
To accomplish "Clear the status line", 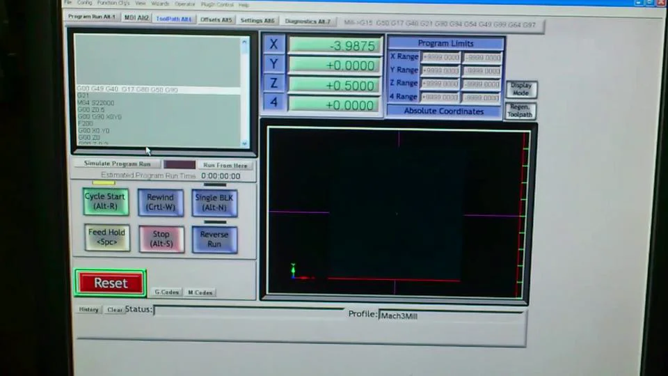I will [x=114, y=309].
